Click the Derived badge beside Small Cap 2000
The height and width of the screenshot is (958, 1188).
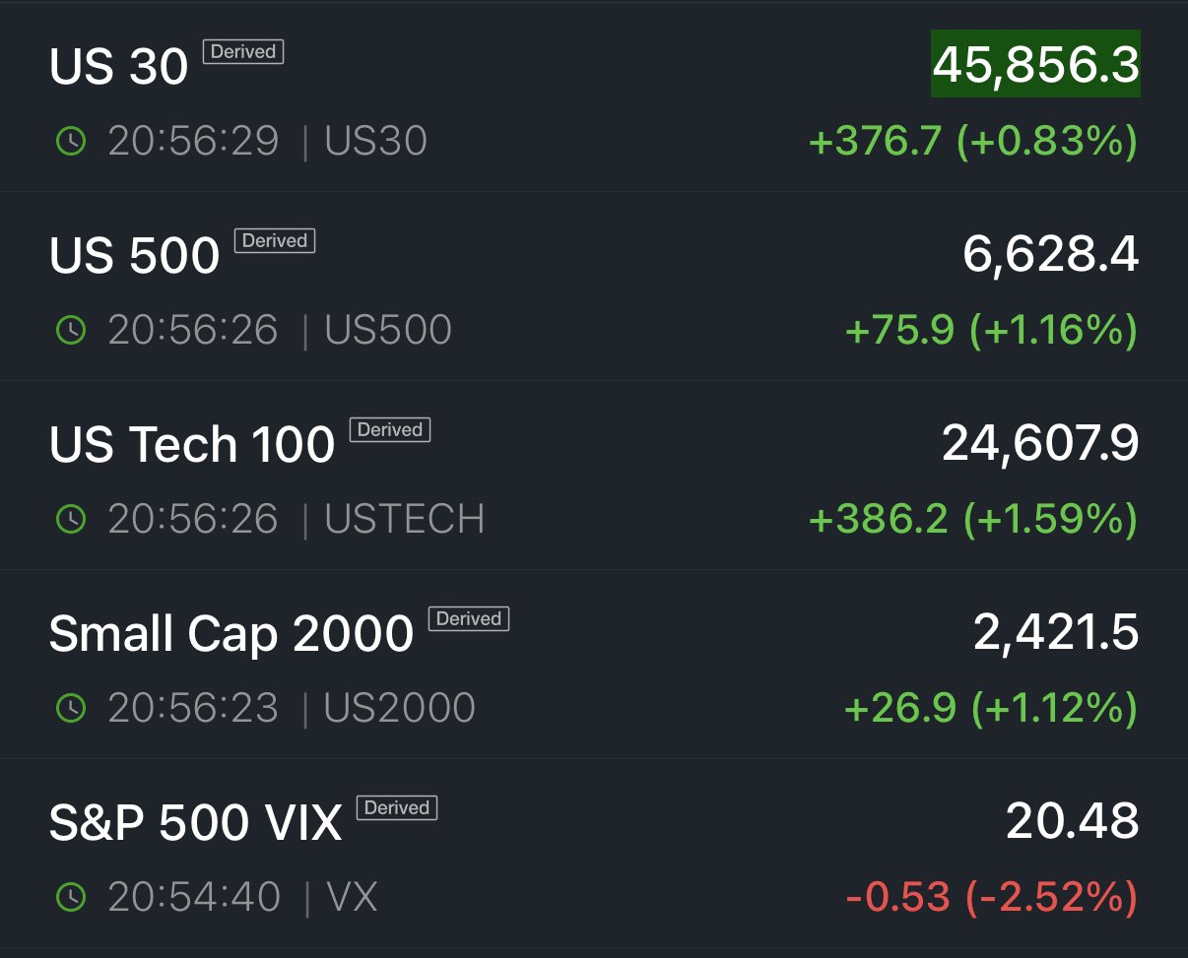[x=469, y=619]
